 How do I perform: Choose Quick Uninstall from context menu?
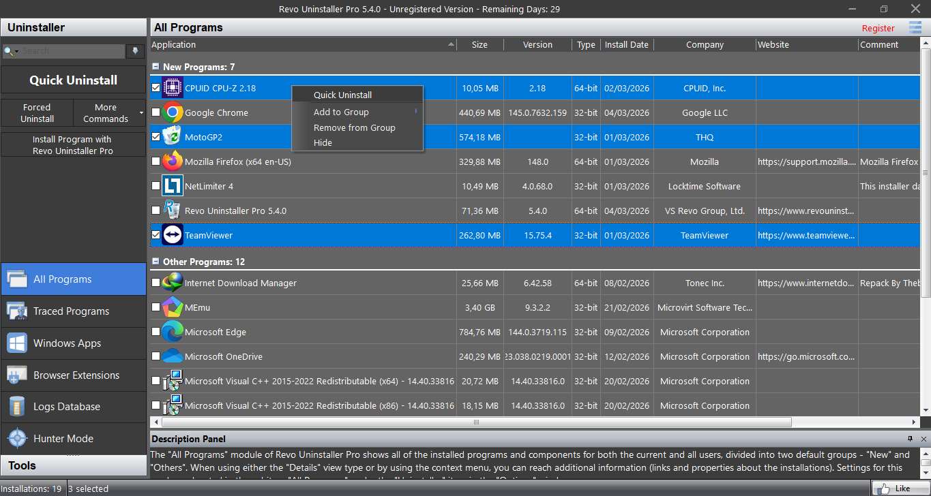click(x=342, y=95)
